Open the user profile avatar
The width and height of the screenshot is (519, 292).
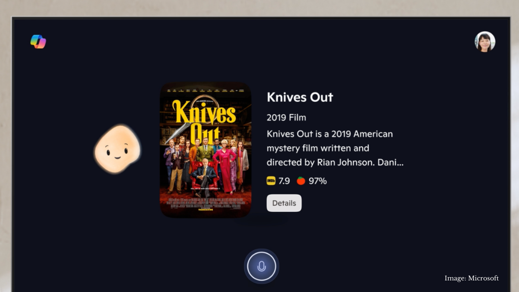pos(485,42)
